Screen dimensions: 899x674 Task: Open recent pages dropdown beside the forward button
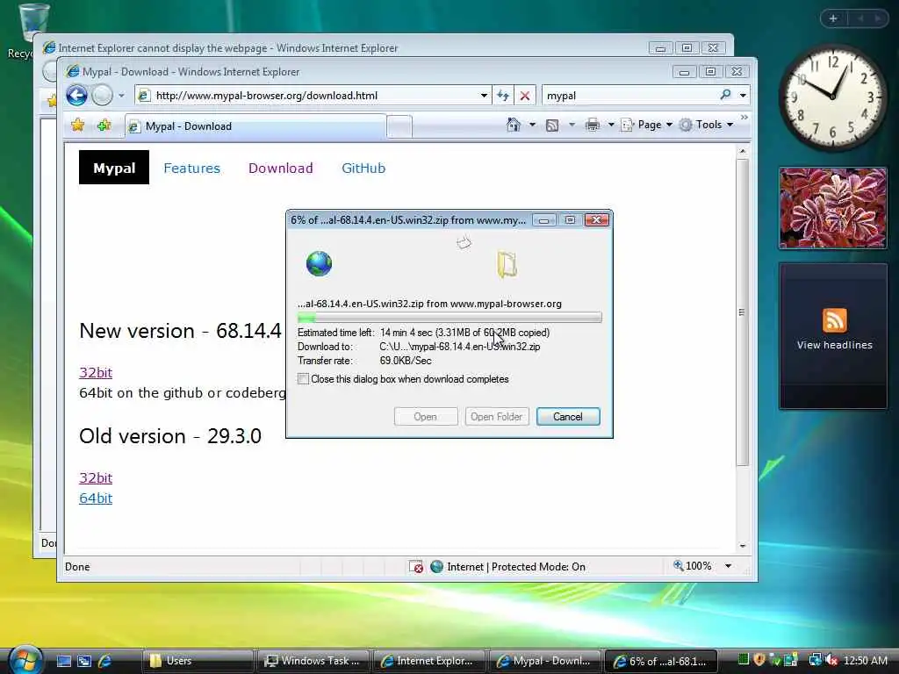[121, 96]
